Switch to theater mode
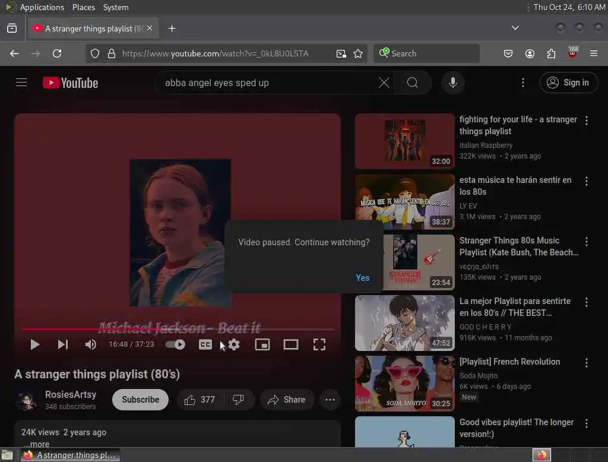The width and height of the screenshot is (608, 462). coord(291,344)
